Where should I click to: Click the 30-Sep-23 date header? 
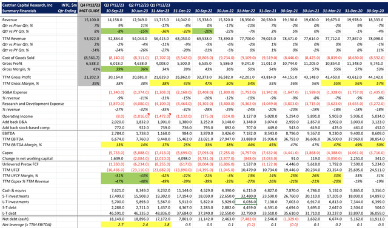coord(116,11)
